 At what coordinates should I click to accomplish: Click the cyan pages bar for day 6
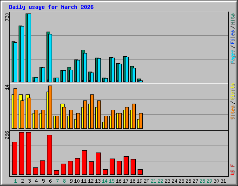50,58
